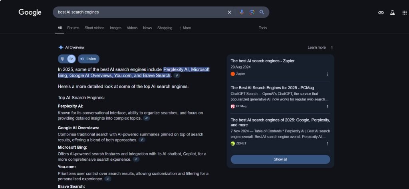409x189 pixels.
Task: Click the Zapier orange favicon
Action: (233, 74)
